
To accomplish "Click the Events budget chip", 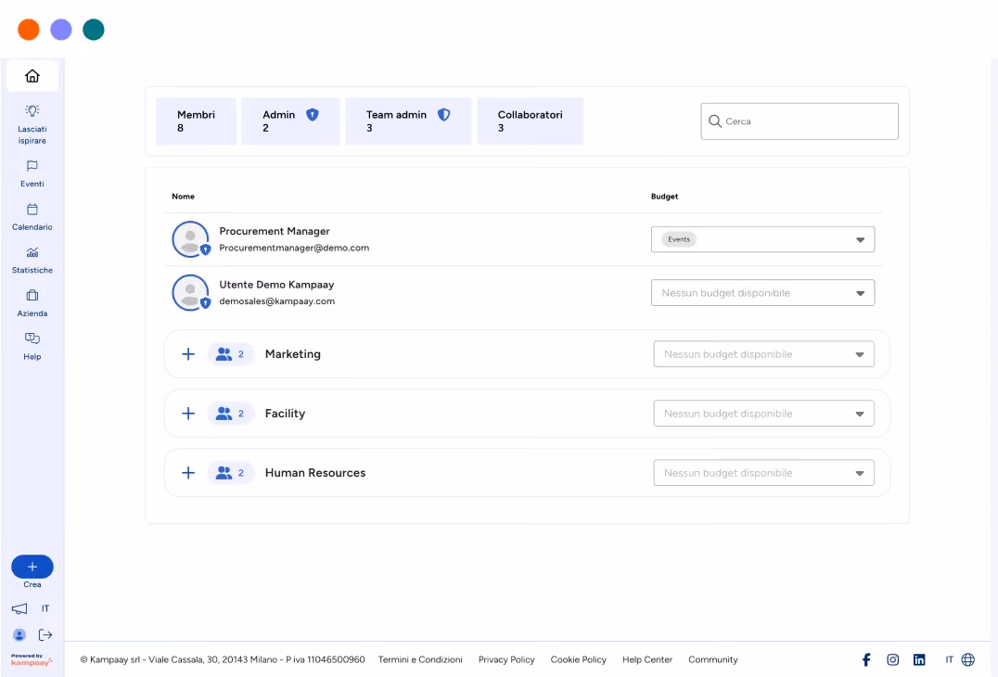I will 679,239.
